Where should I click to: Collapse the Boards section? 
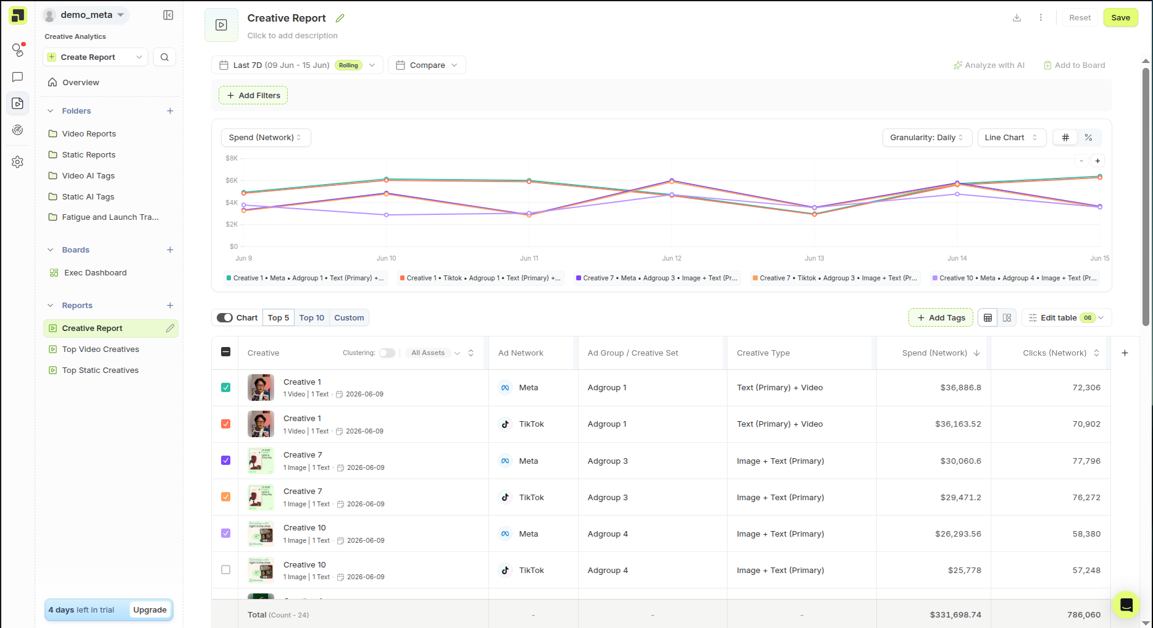point(51,250)
